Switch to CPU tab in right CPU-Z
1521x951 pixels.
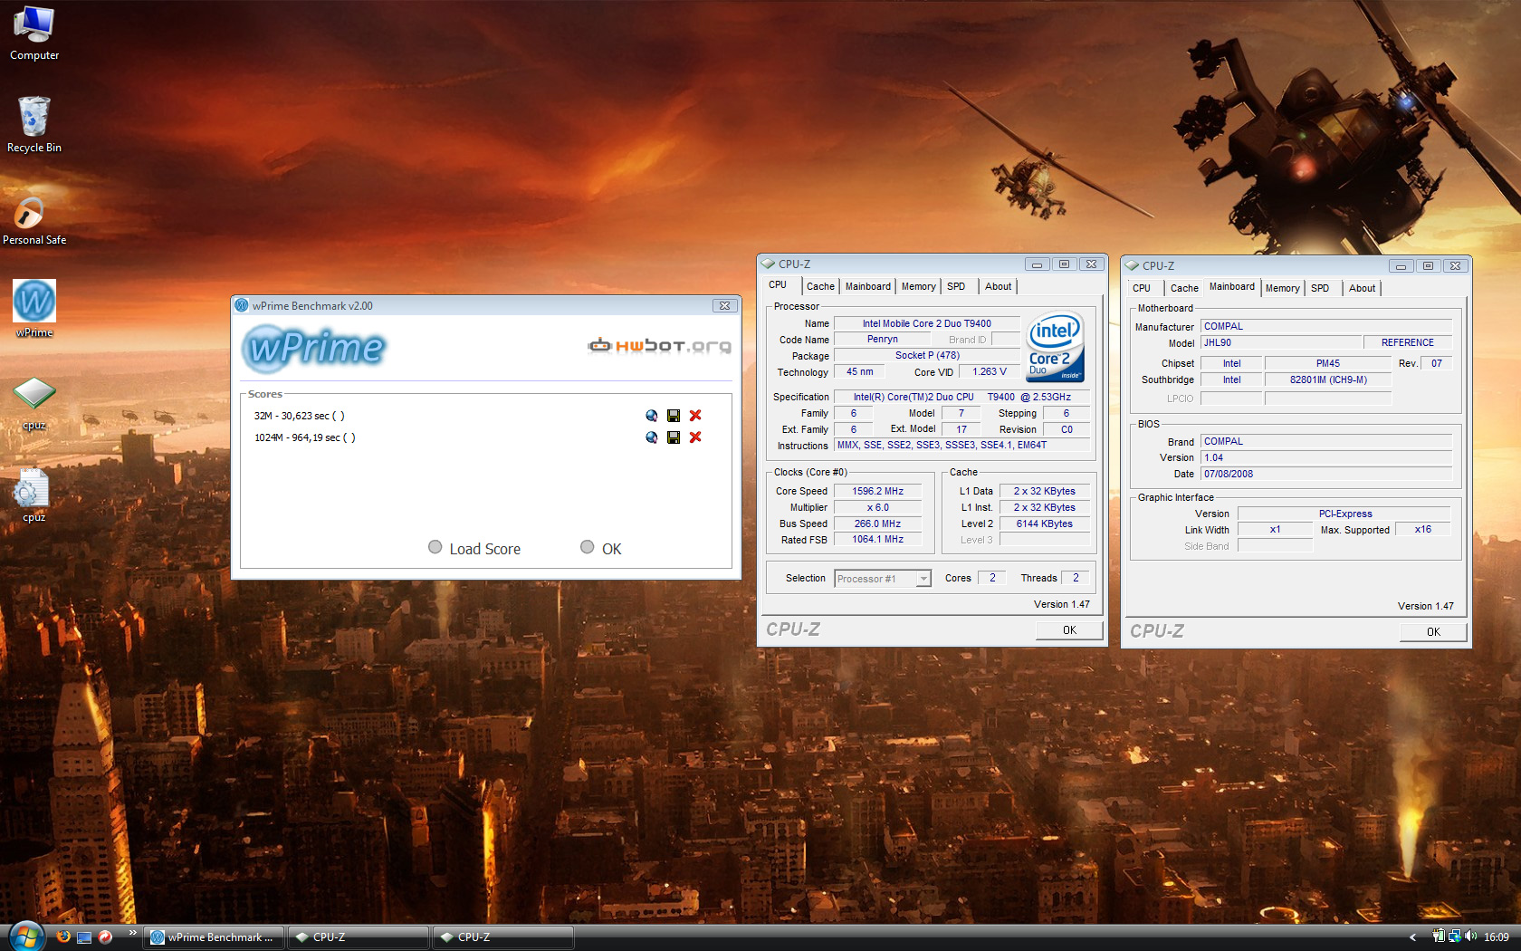(x=1142, y=288)
